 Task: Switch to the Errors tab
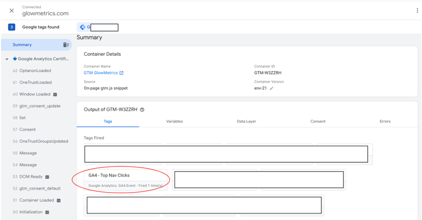click(385, 121)
